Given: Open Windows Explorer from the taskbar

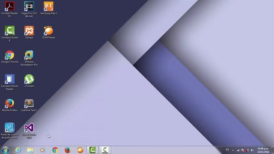Looking at the screenshot, I should coord(30,150).
